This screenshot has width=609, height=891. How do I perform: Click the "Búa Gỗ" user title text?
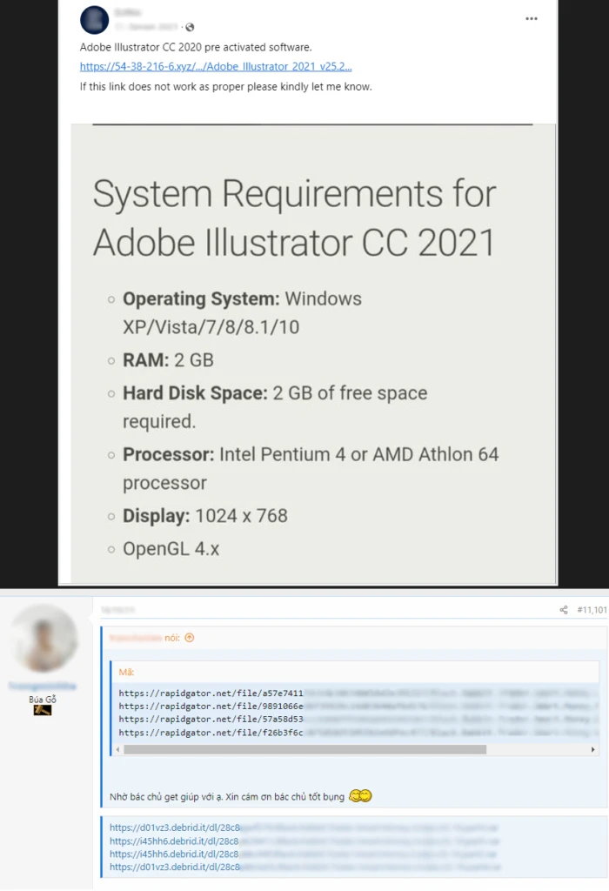(x=43, y=700)
